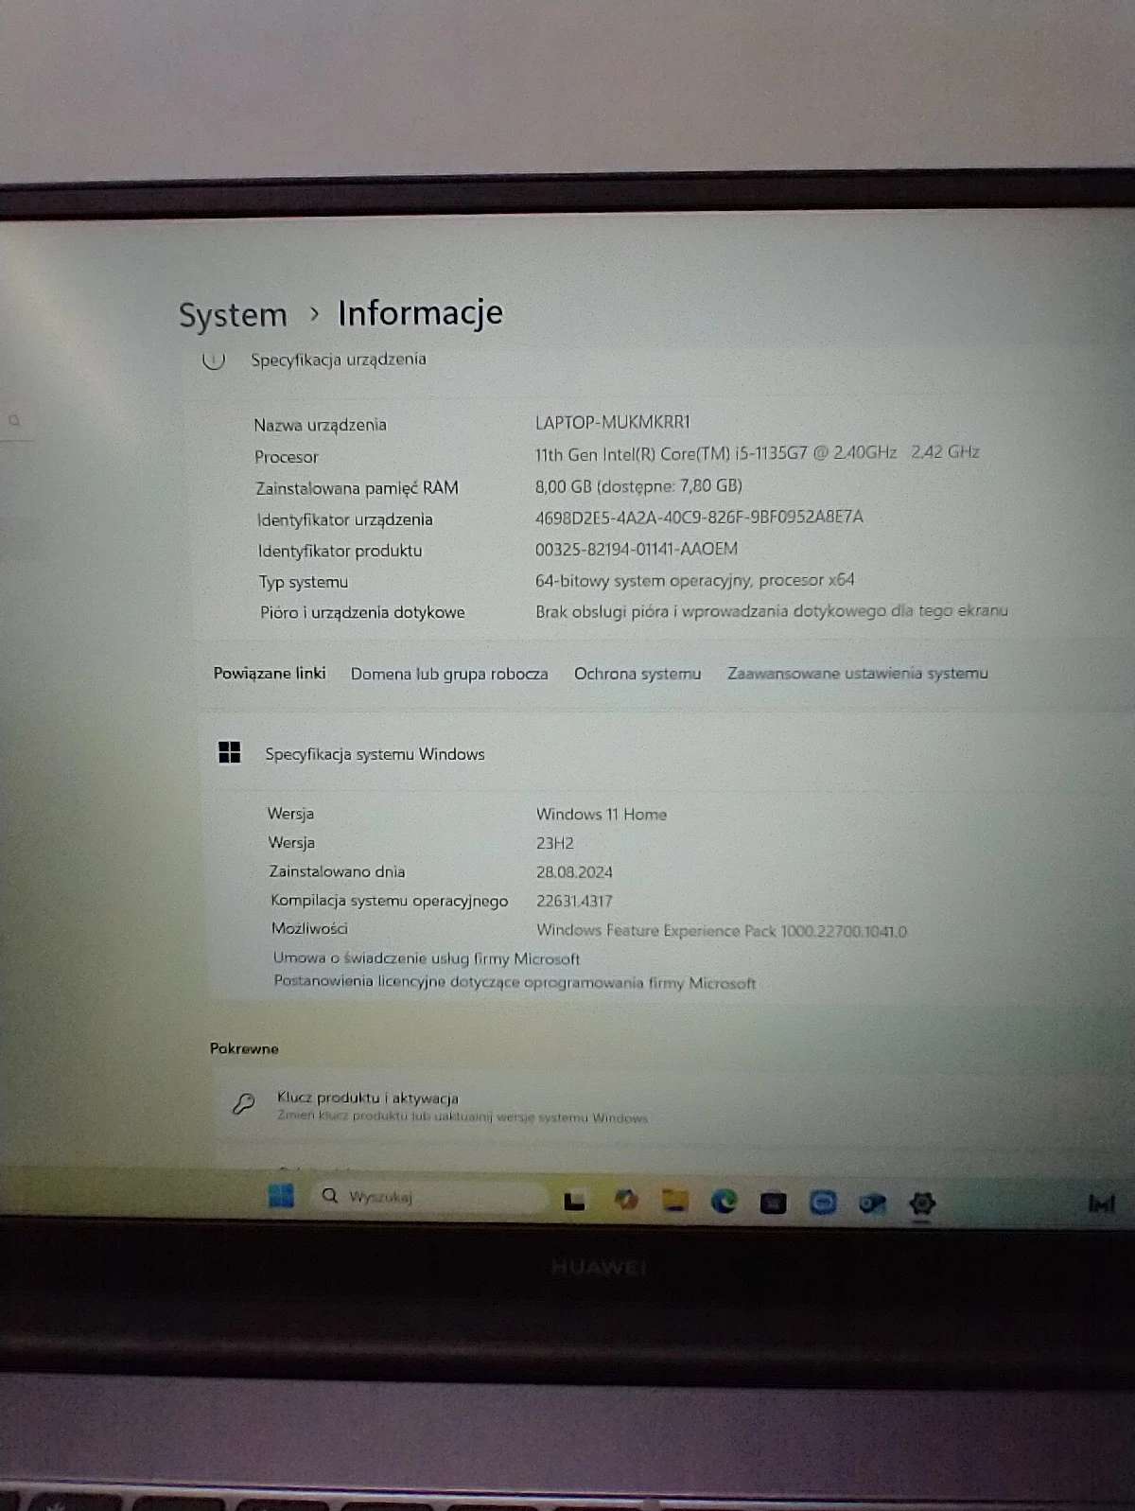Click Identyfikator produktu label
Viewport: 1135px width, 1511px height.
340,551
